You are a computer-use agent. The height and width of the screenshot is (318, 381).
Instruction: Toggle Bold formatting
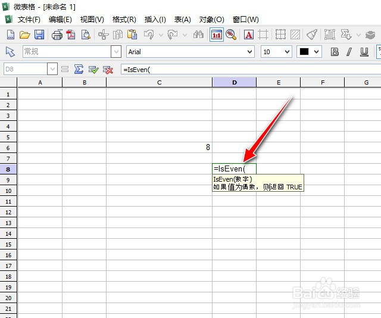(x=335, y=52)
